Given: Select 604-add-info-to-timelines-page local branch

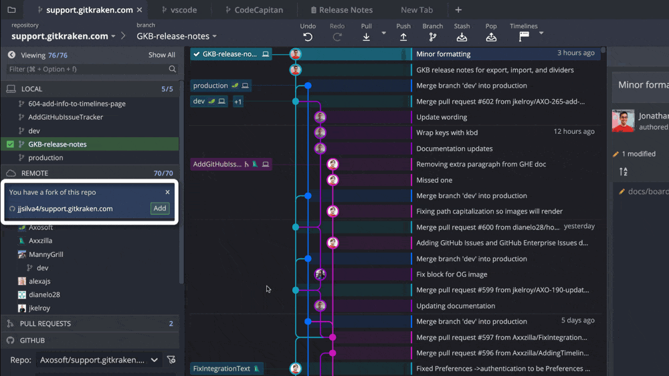Looking at the screenshot, I should tap(77, 103).
